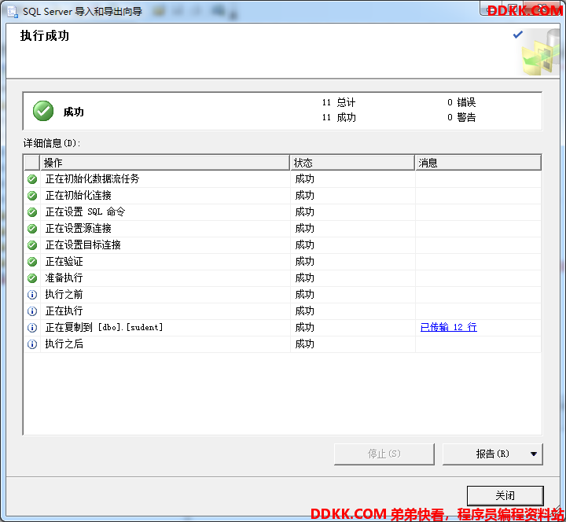
Task: Select the 正在初始化连接 row text
Action: (x=79, y=195)
